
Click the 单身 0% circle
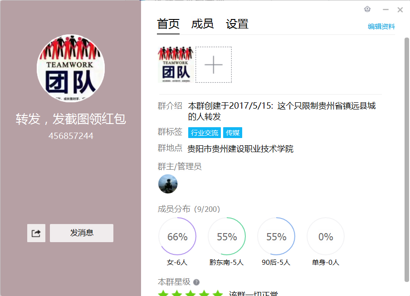tap(326, 237)
